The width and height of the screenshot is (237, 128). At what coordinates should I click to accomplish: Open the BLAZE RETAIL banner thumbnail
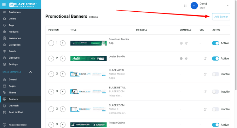88,92
